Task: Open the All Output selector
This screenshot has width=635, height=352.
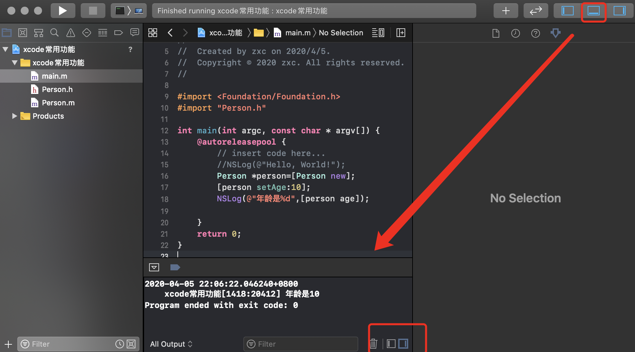Action: pyautogui.click(x=171, y=344)
